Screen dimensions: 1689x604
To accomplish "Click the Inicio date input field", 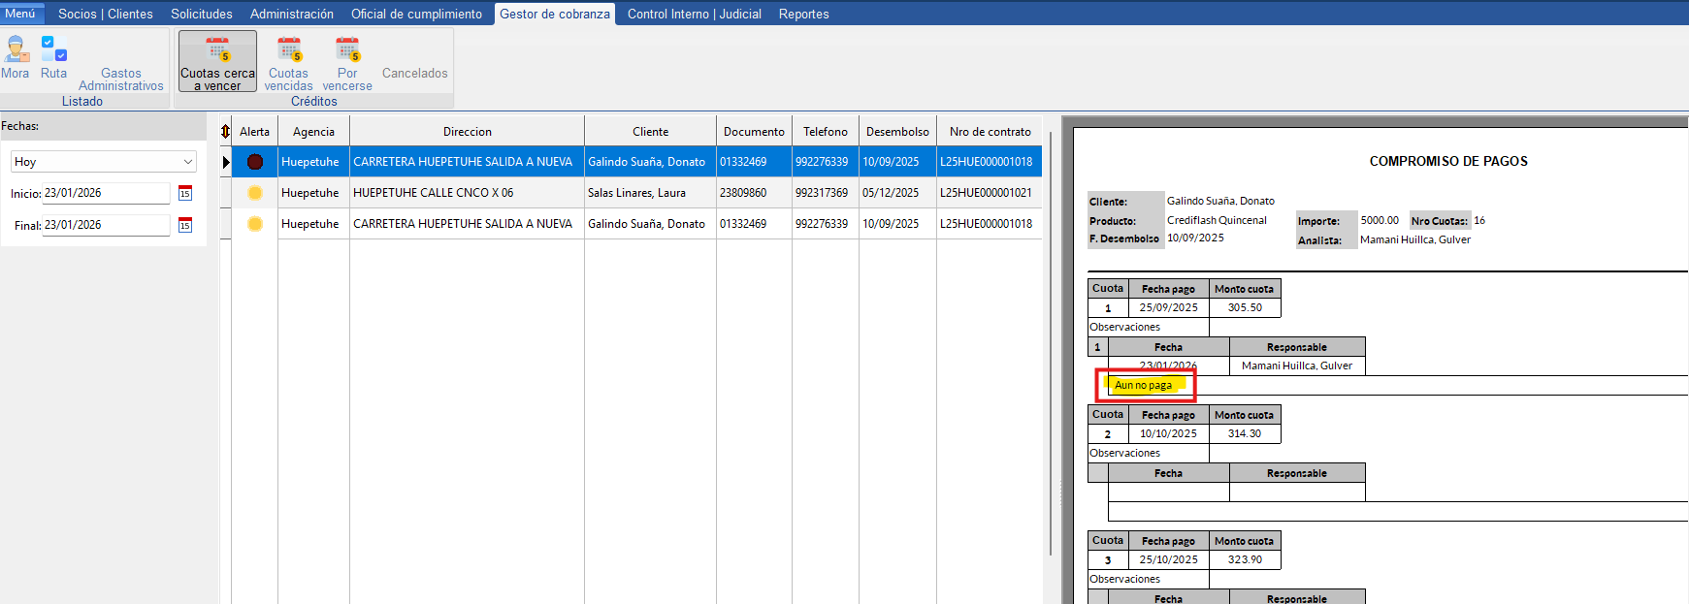I will pyautogui.click(x=105, y=193).
